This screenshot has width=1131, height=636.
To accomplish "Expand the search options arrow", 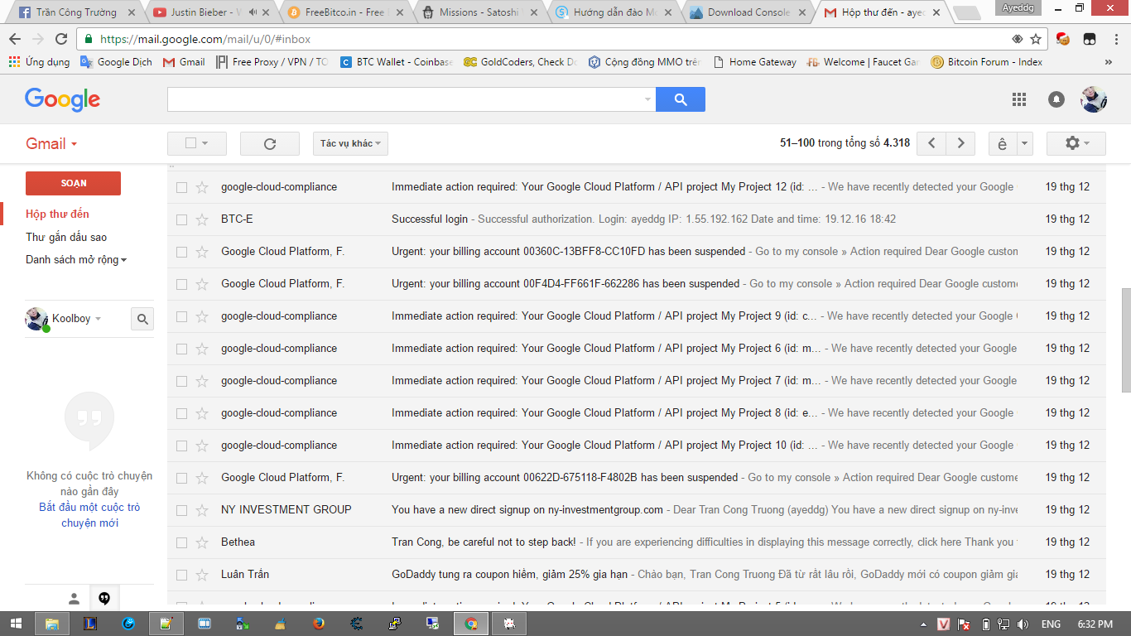I will 647,99.
